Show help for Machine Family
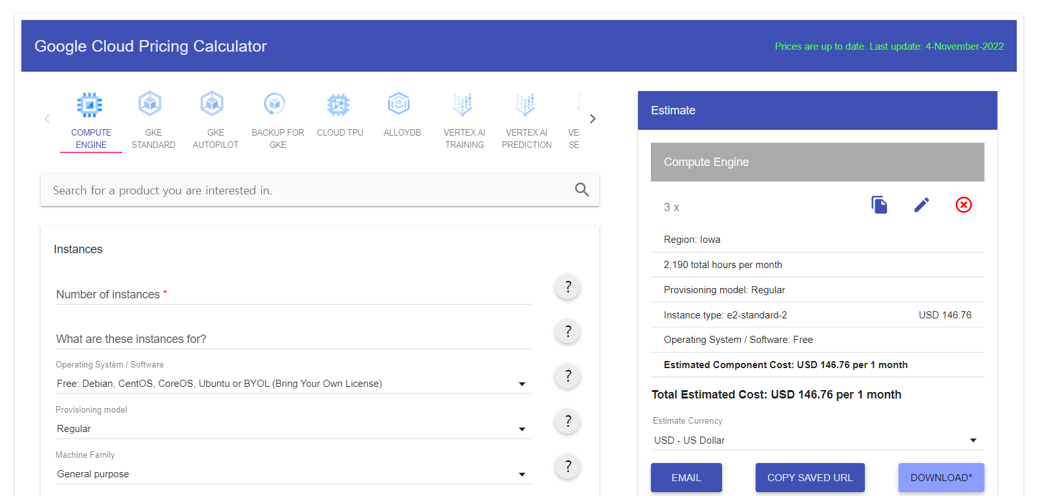This screenshot has height=496, width=1042. [568, 466]
